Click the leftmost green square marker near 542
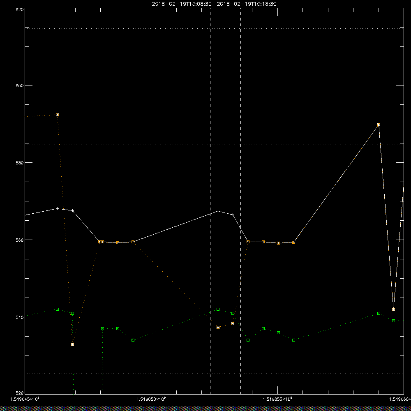This screenshot has height=411, width=411. (58, 309)
